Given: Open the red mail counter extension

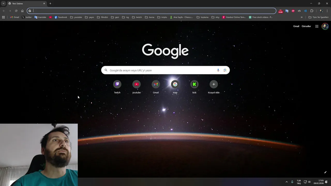Looking at the screenshot, I should pos(281,11).
